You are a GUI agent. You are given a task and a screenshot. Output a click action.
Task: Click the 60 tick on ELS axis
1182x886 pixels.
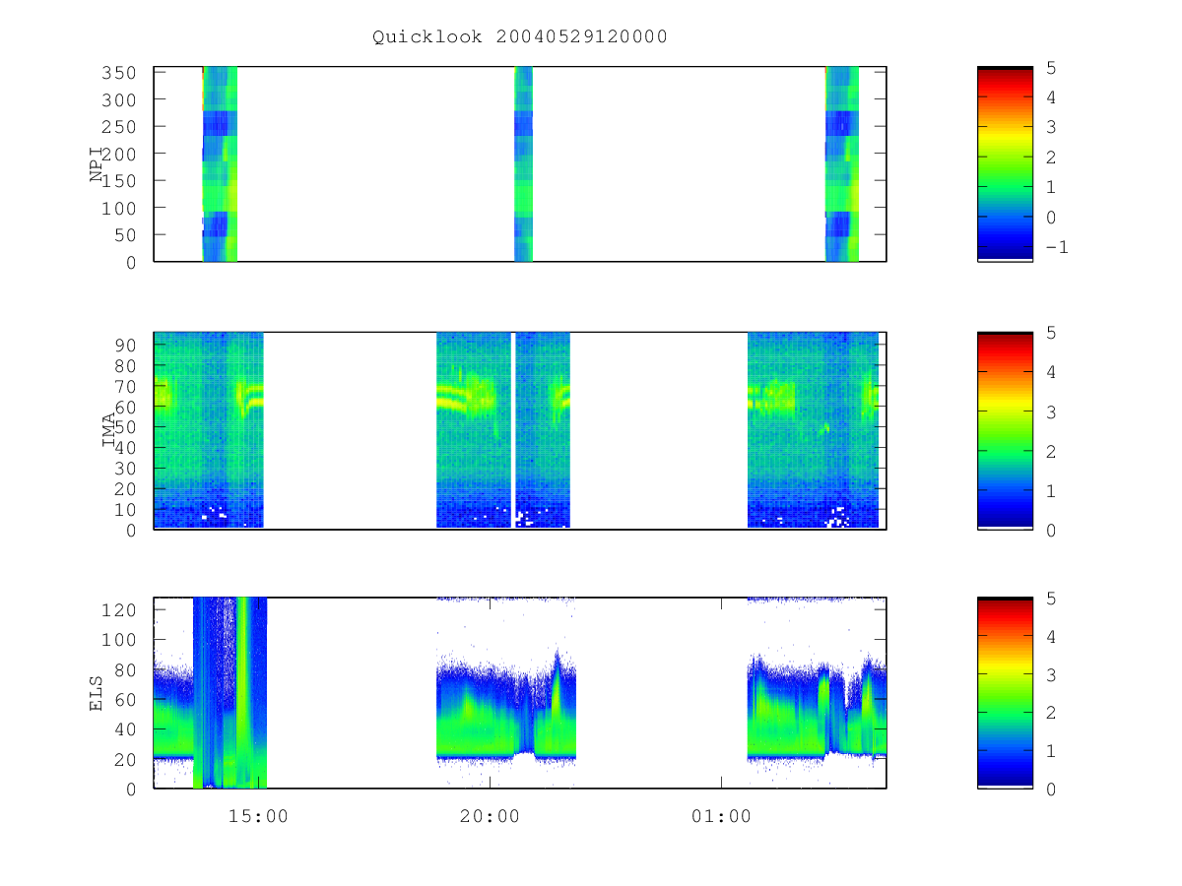[x=126, y=699]
